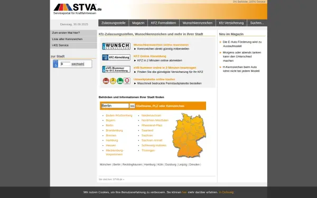Select Hessen state link

[x=111, y=146]
